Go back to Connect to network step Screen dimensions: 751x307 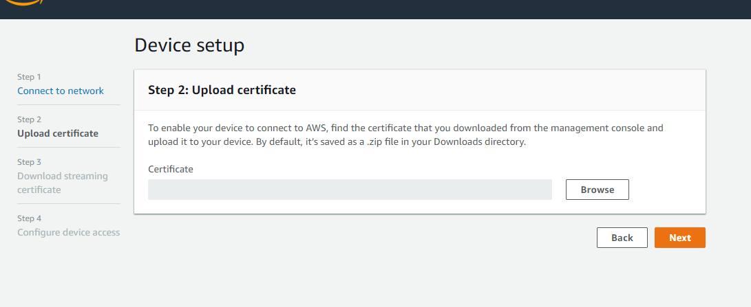(x=61, y=91)
